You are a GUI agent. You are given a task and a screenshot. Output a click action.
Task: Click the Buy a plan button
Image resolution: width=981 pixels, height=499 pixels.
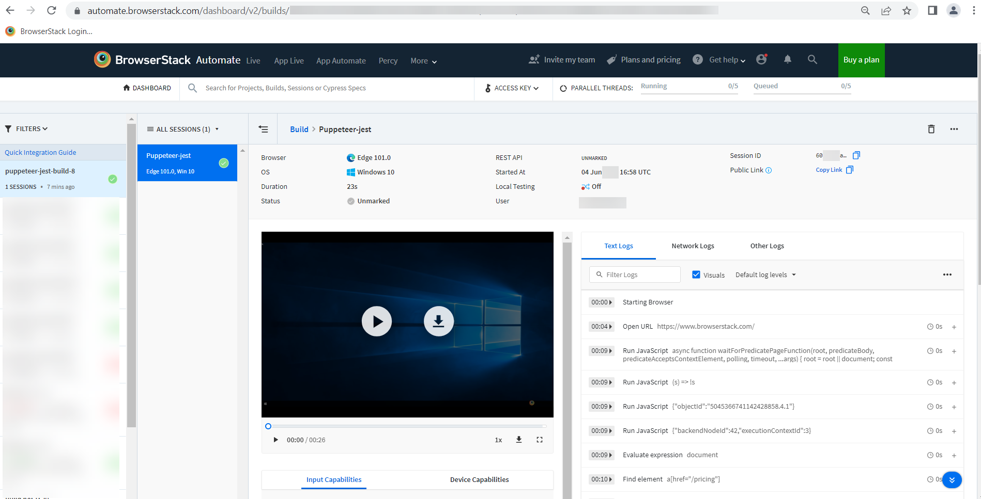pyautogui.click(x=861, y=60)
